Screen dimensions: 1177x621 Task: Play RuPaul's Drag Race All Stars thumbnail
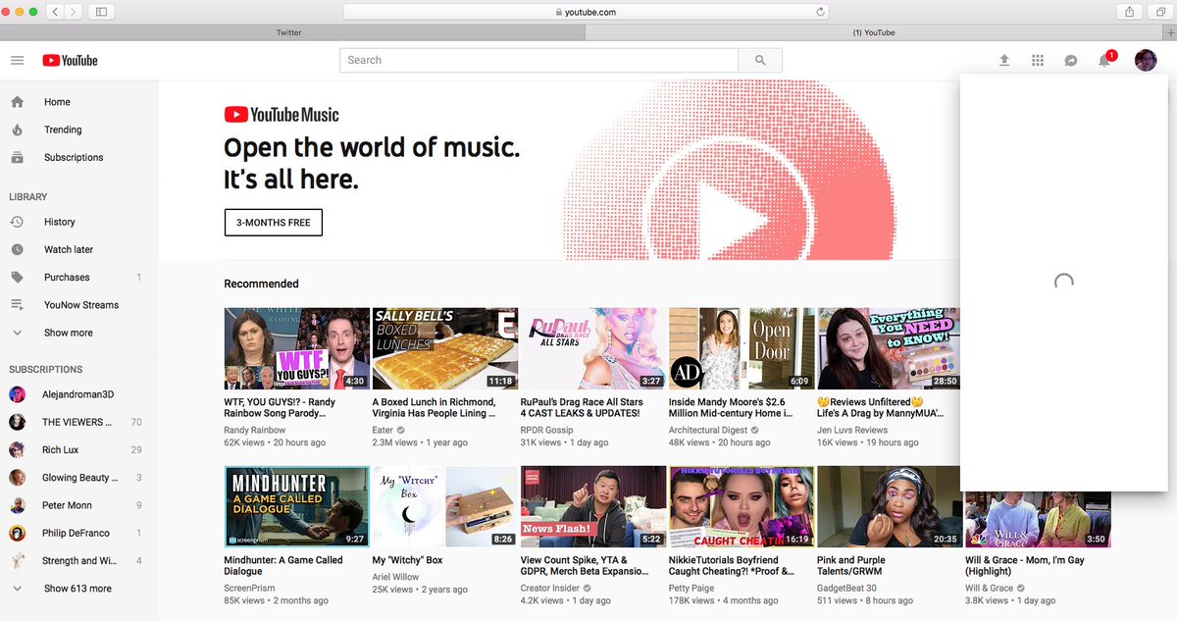tap(593, 349)
